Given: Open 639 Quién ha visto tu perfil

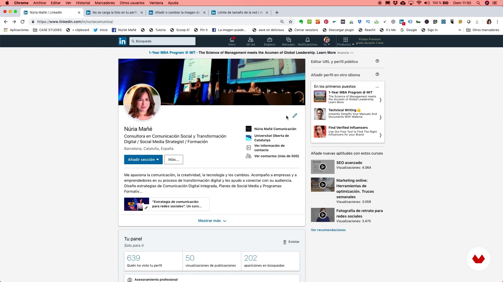Looking at the screenshot, I should click(153, 261).
